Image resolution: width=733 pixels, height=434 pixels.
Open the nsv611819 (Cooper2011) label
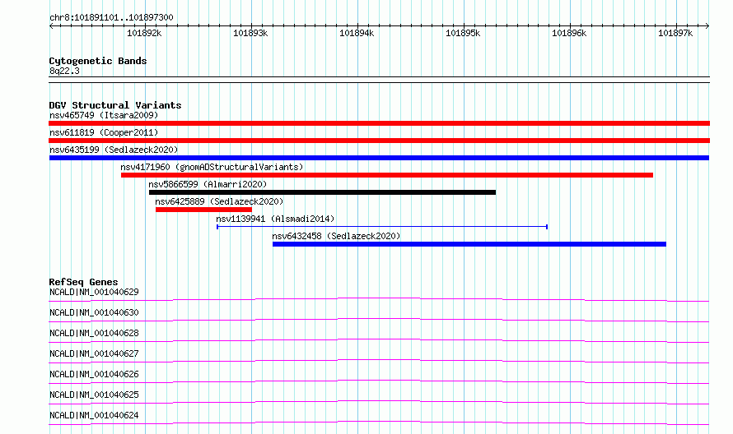click(x=104, y=132)
